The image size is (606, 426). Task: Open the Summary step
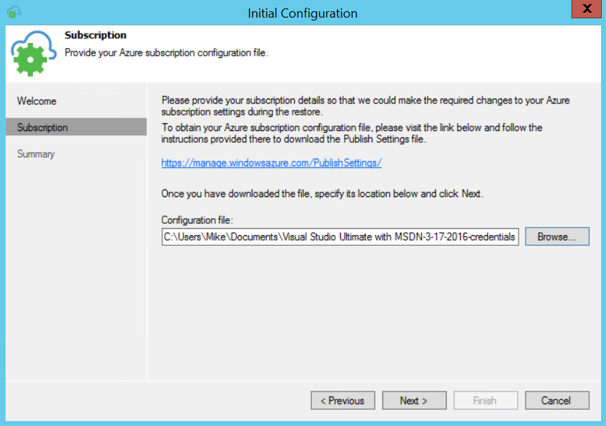(x=36, y=154)
